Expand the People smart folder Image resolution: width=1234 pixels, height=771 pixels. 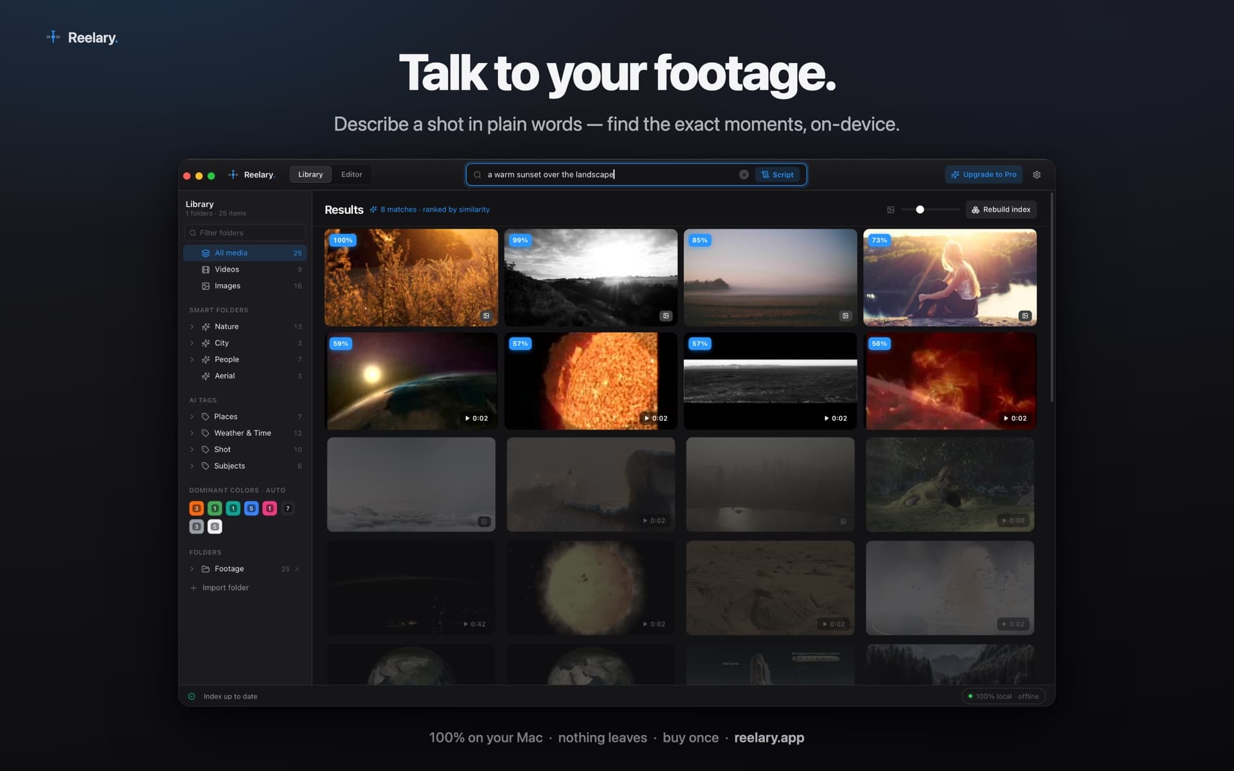(192, 359)
